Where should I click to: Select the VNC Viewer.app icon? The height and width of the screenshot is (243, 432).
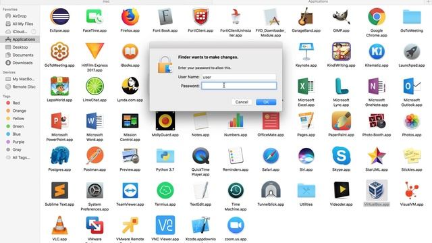coord(165,225)
